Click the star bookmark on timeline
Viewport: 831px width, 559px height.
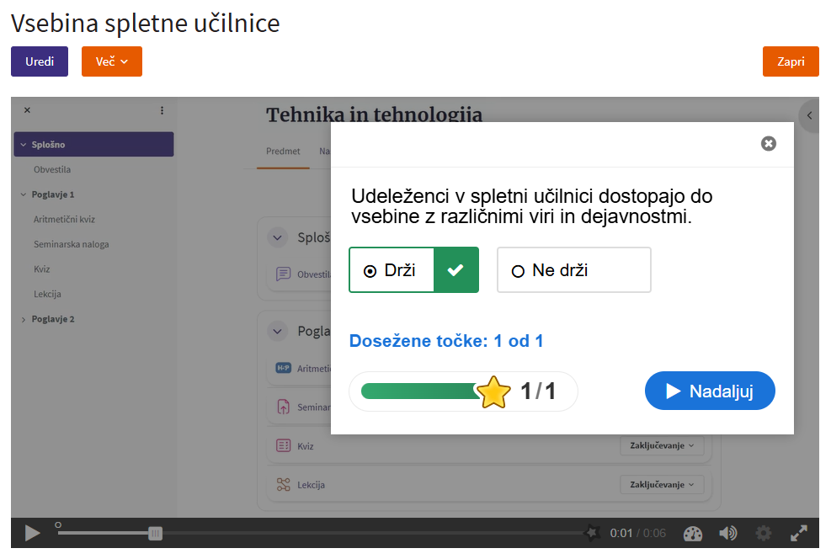(593, 533)
